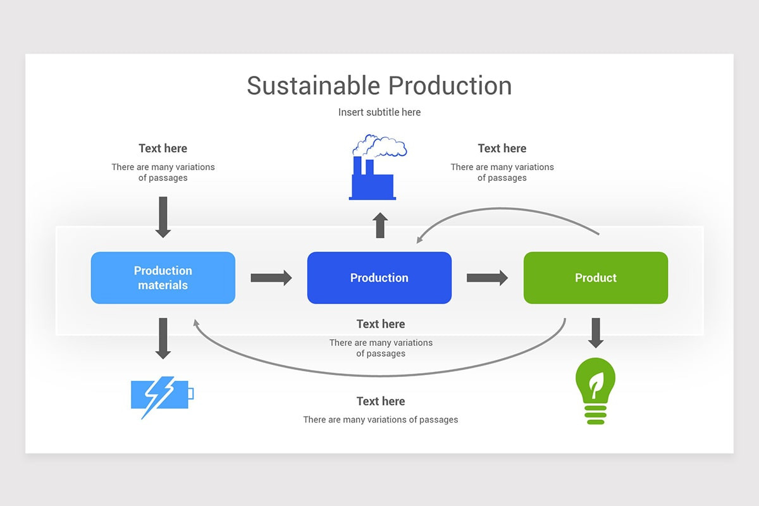Select the Sustainable Production title
This screenshot has width=759, height=506.
click(379, 85)
